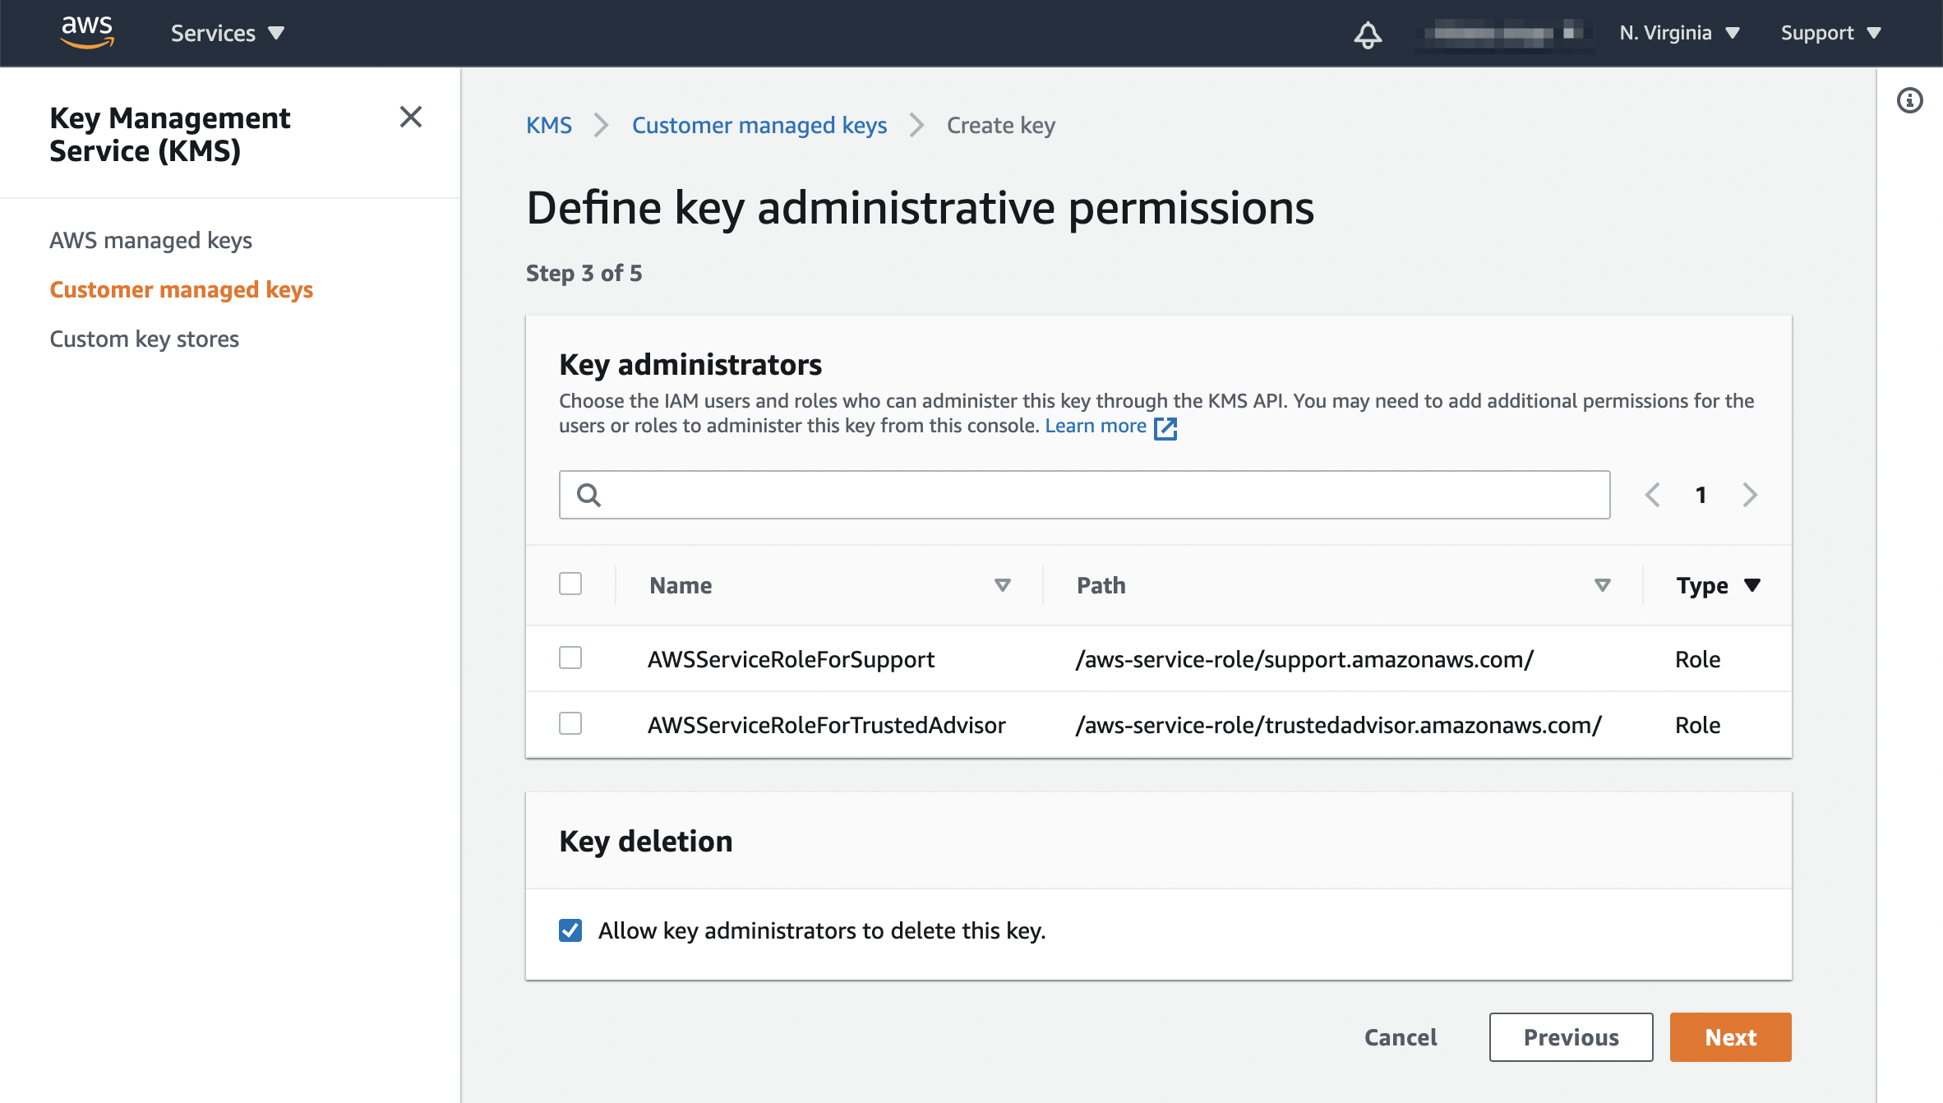The image size is (1943, 1103).
Task: Expand the Services dropdown
Action: (x=227, y=33)
